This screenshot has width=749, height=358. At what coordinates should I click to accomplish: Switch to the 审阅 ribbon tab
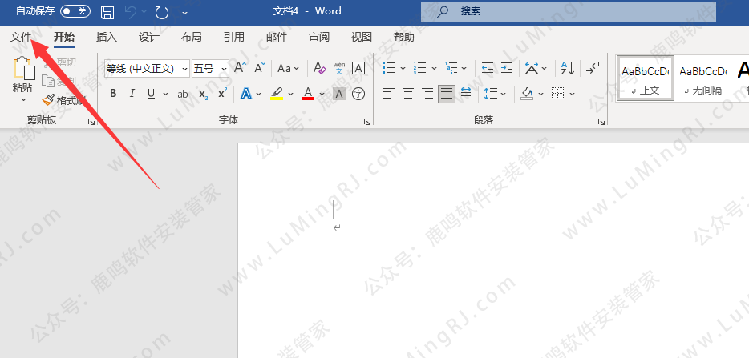pyautogui.click(x=319, y=37)
